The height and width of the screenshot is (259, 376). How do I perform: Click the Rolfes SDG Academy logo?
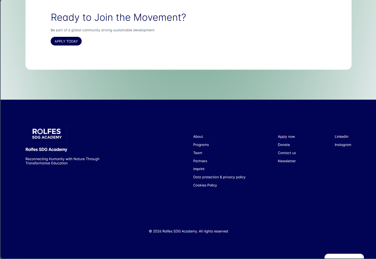tap(46, 134)
